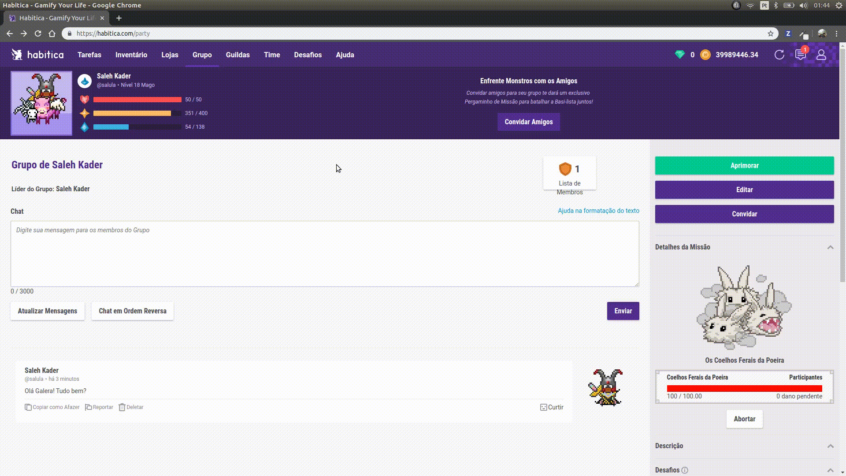846x476 pixels.
Task: Open Ajuda na formatação do texto link
Action: [598, 211]
